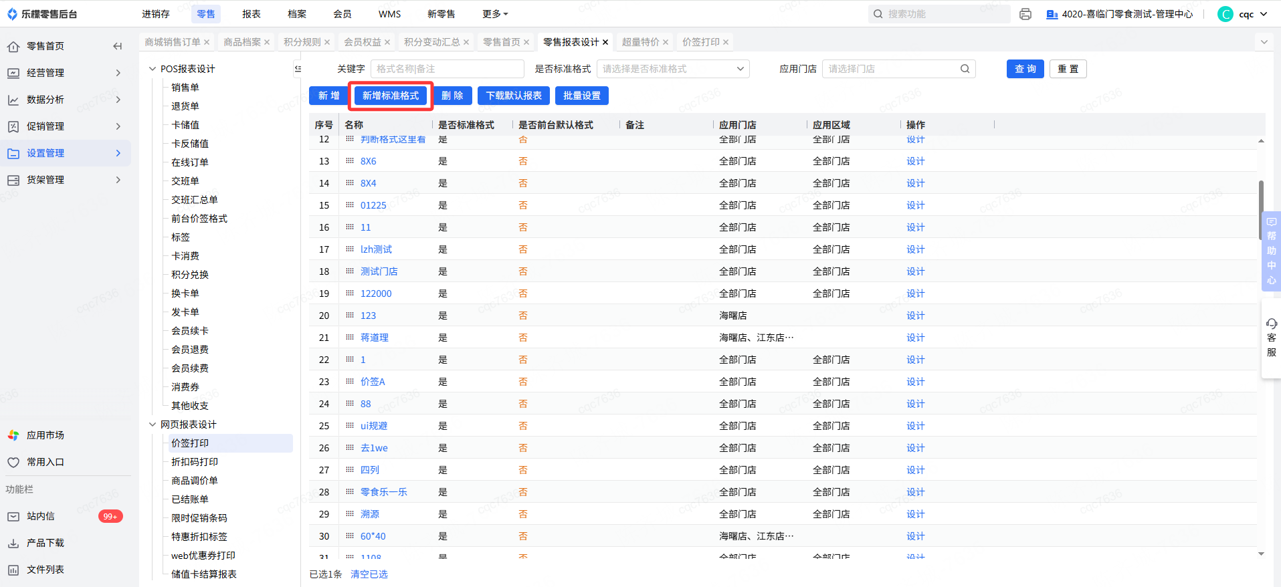This screenshot has height=587, width=1281.
Task: Click the 乐檬零售后台 logo
Action: point(42,14)
